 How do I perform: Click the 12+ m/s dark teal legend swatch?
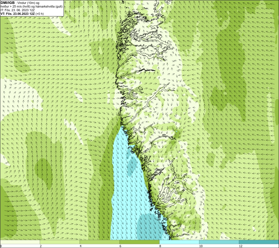point(259,242)
